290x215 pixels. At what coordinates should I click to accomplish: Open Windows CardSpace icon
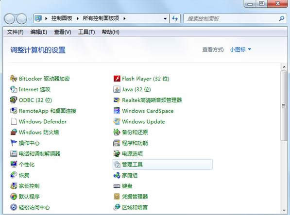click(117, 111)
